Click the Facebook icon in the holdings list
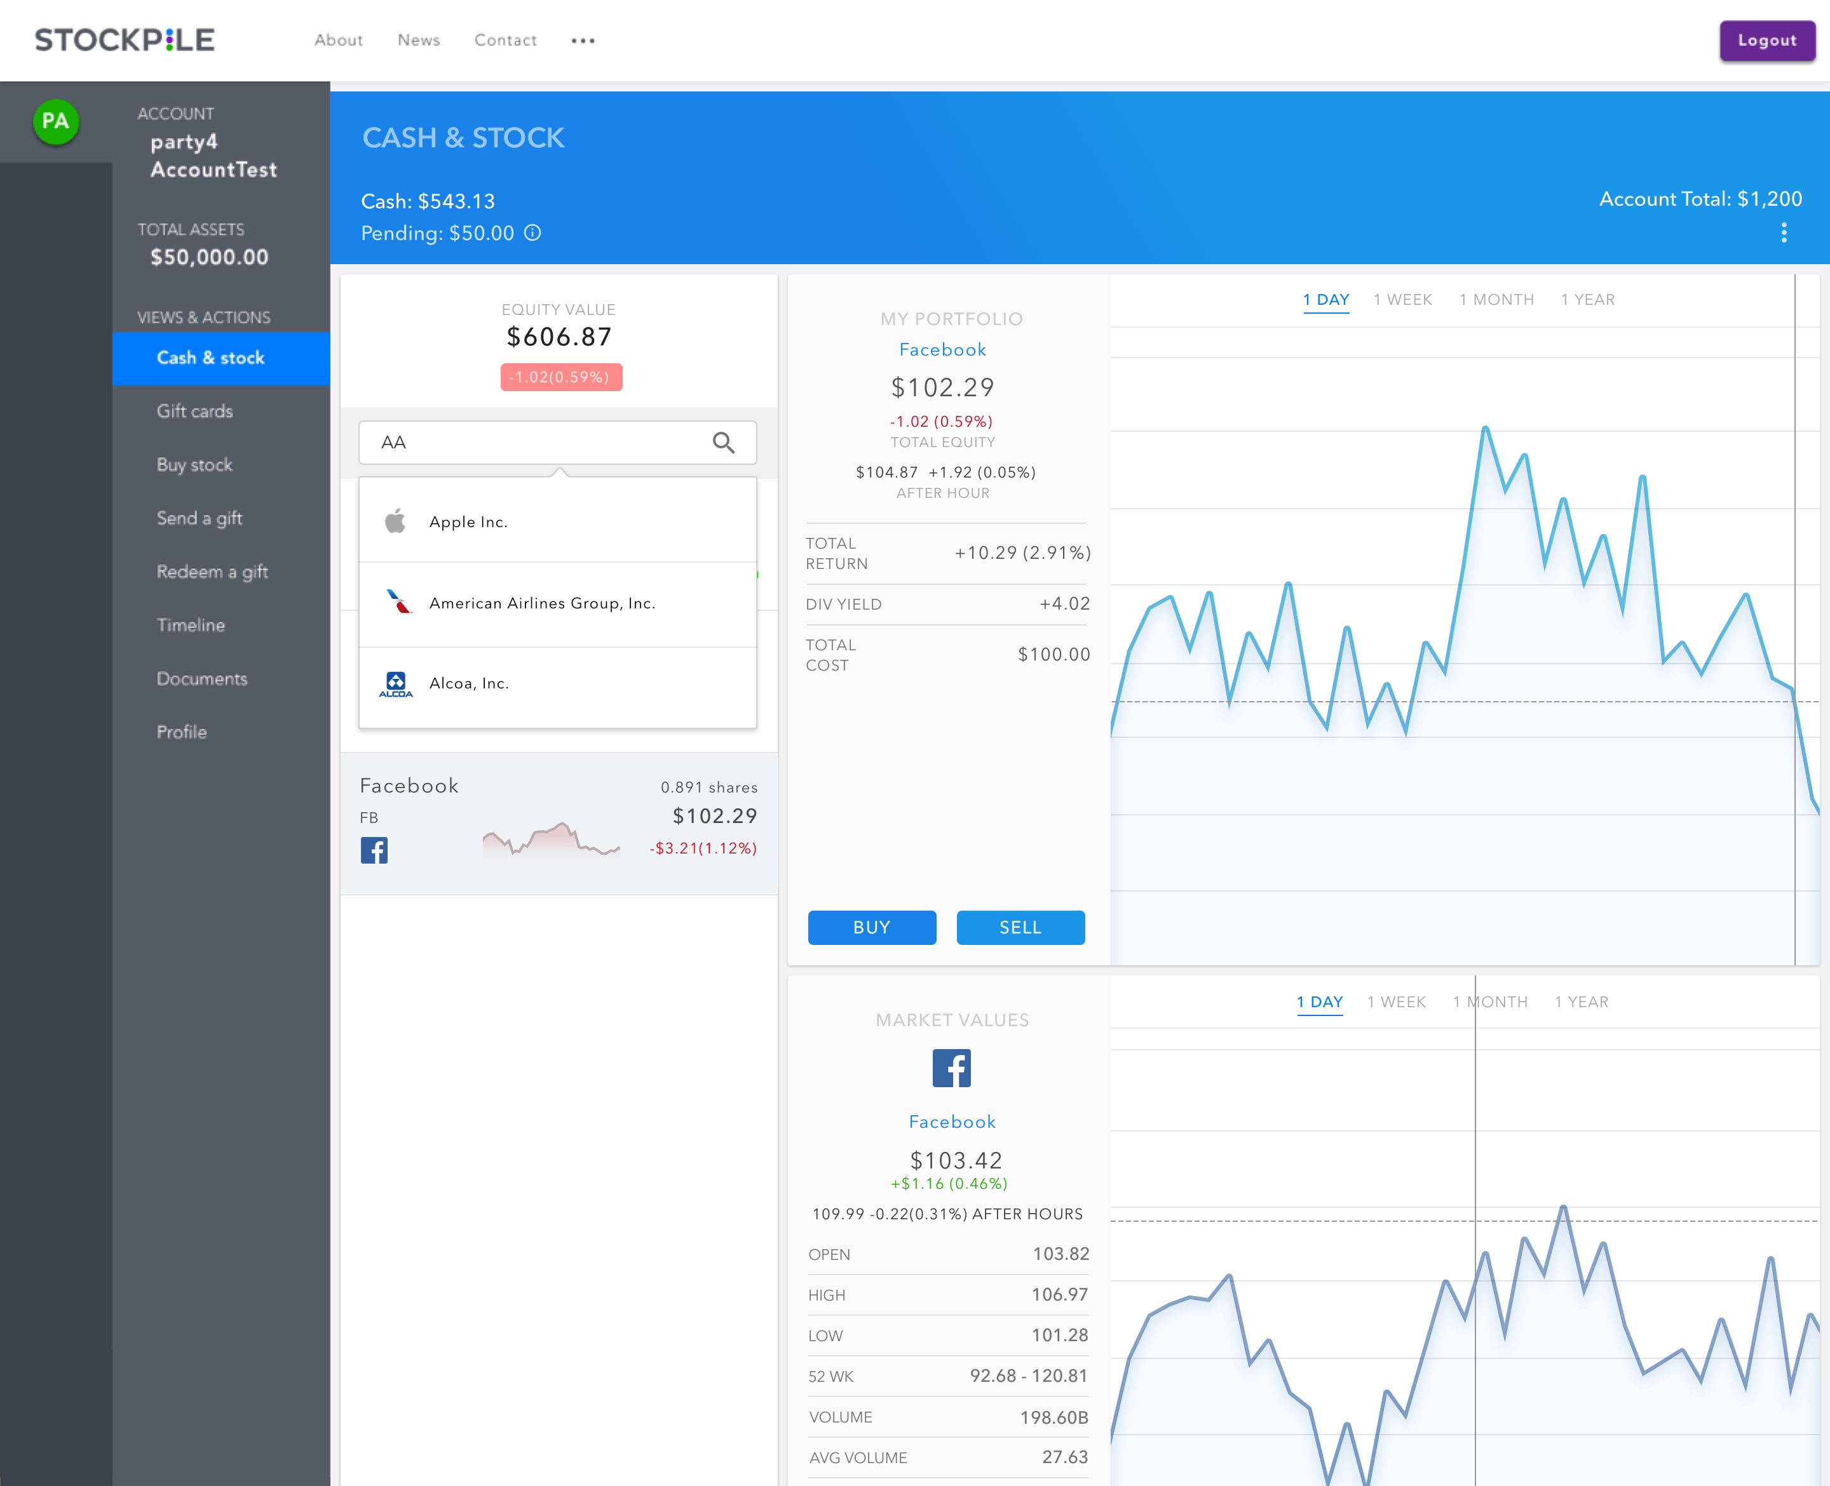The width and height of the screenshot is (1830, 1486). click(374, 850)
